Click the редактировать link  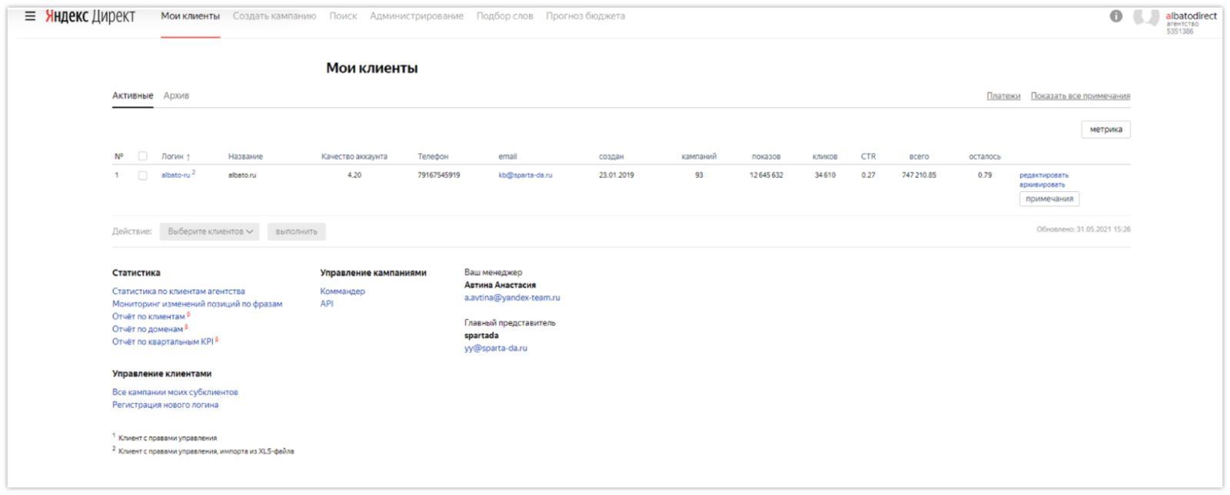(1043, 175)
